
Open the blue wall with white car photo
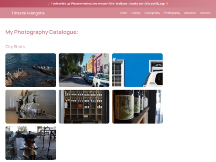click(x=137, y=70)
